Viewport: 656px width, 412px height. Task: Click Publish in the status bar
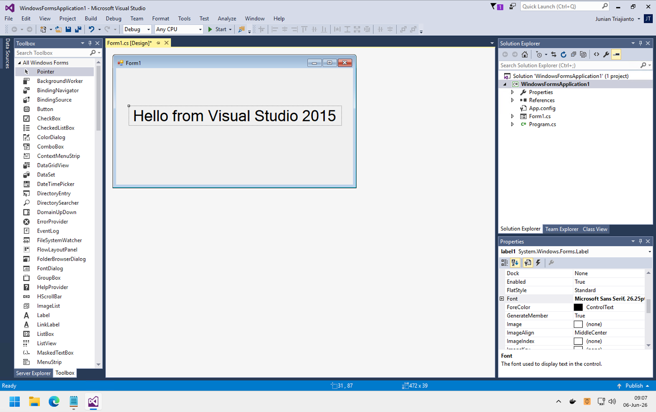point(633,386)
